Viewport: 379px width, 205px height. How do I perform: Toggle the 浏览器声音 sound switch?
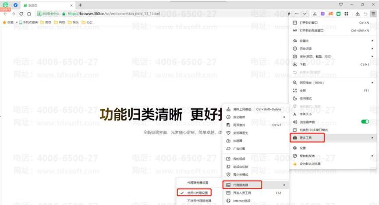coord(365,122)
